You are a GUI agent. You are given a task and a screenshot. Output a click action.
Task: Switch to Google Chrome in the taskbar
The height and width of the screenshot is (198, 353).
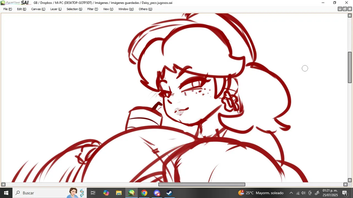(x=144, y=193)
